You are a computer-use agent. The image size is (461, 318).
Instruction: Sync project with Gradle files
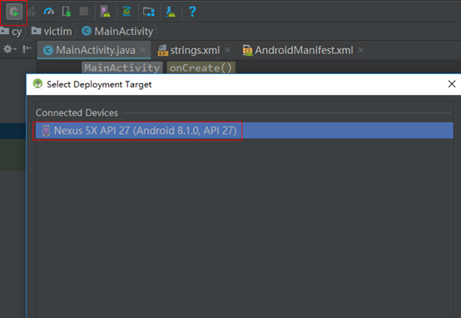(126, 11)
